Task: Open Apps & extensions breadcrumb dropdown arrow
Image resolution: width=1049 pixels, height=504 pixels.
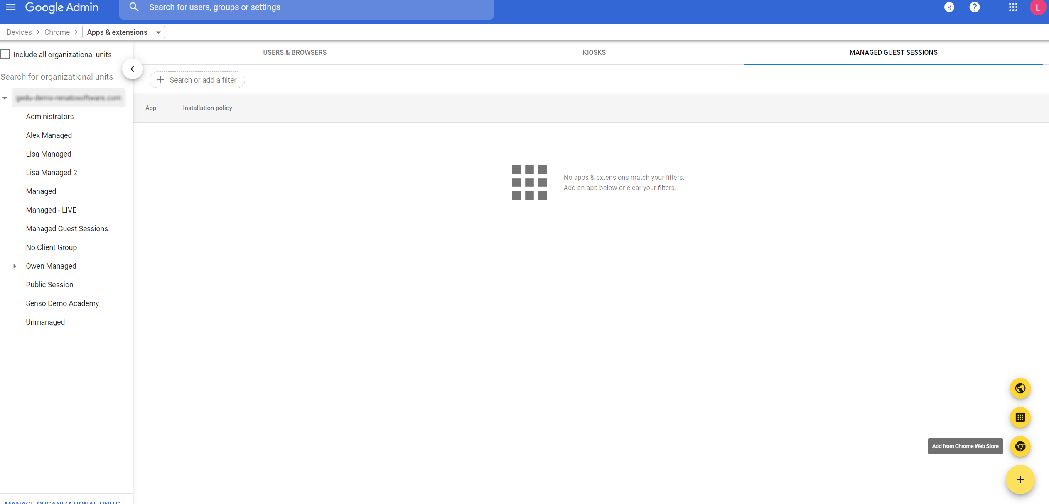Action: tap(158, 32)
